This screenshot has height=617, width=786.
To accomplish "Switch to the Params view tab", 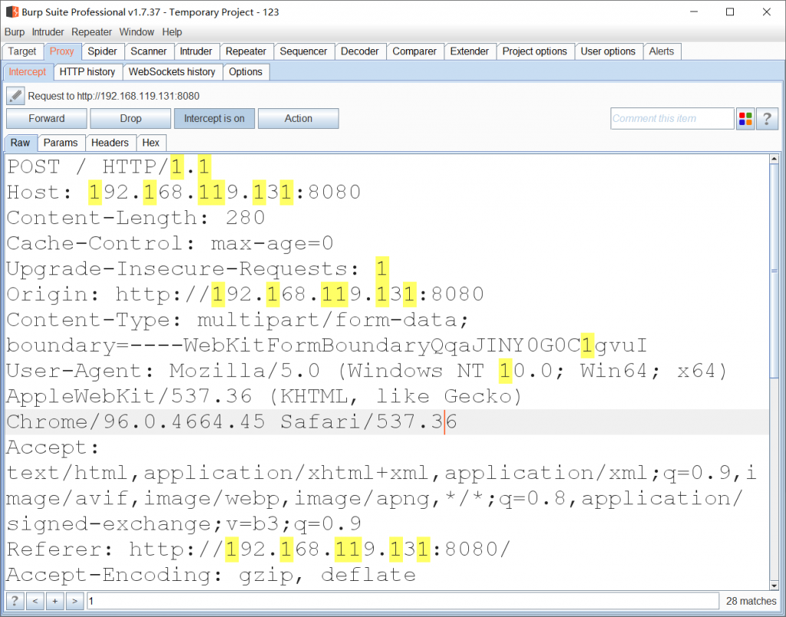I will [x=61, y=143].
